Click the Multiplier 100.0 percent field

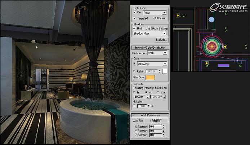[x=142, y=106]
